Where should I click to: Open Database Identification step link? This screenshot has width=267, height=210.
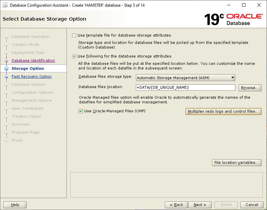tap(33, 60)
